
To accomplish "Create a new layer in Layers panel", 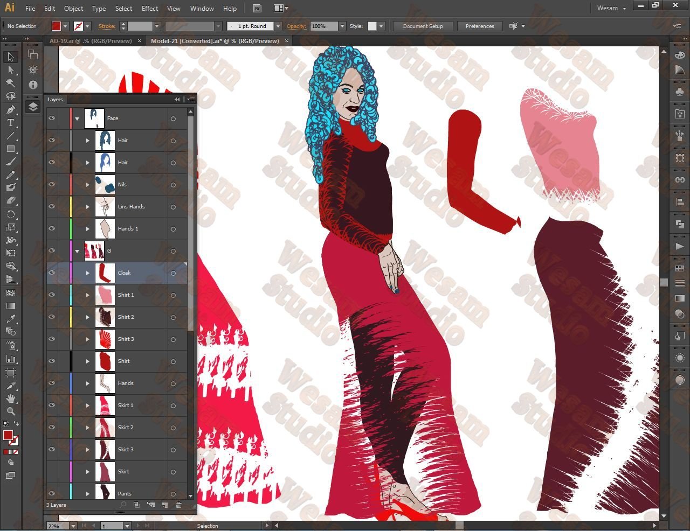I will [x=165, y=505].
